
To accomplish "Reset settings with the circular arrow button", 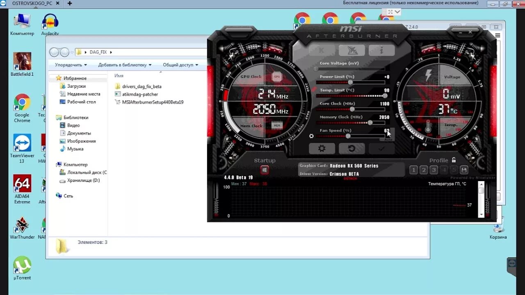I will click(x=352, y=148).
